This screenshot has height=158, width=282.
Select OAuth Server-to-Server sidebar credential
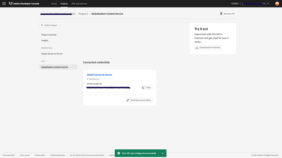tap(52, 54)
